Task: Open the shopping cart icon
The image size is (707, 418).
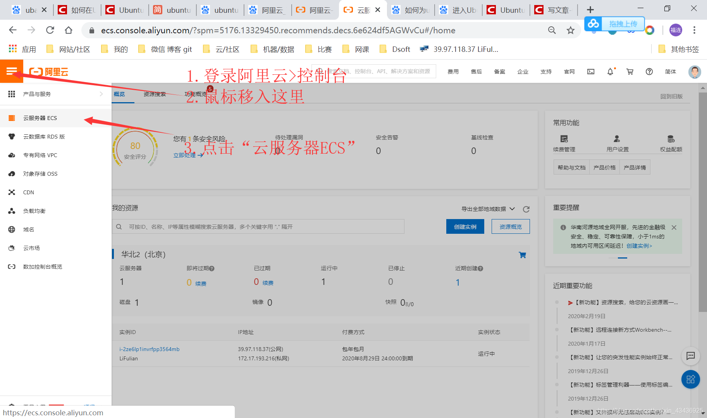Action: click(630, 72)
